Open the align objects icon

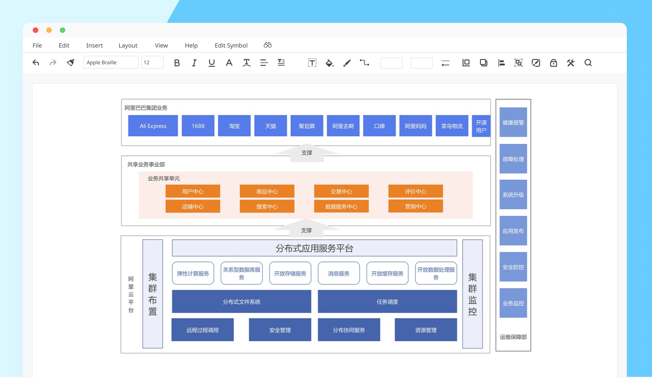tap(501, 63)
